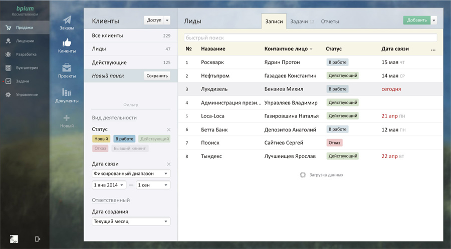The width and height of the screenshot is (451, 249).
Task: Expand the Фиксированный диапазон dropdown
Action: point(131,173)
